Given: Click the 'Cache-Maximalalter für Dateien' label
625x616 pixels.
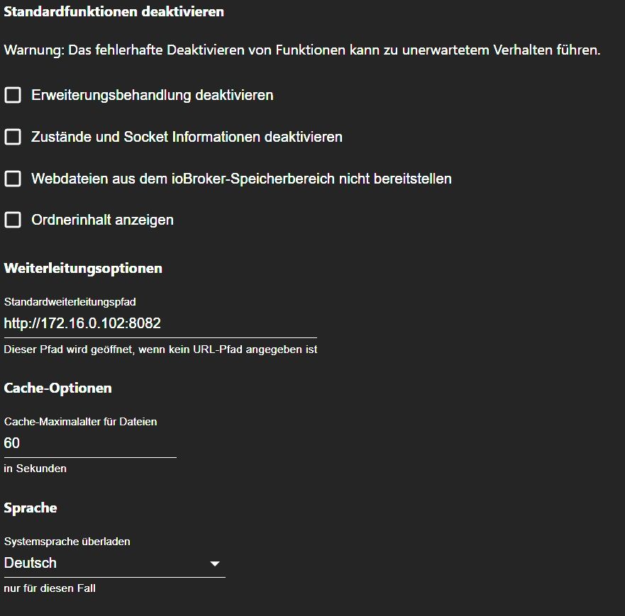Looking at the screenshot, I should coord(80,422).
